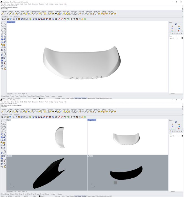The width and height of the screenshot is (184, 198).
Task: Click floppy disk icon in upper window's Mesh Tools row
Action: pos(8,19)
